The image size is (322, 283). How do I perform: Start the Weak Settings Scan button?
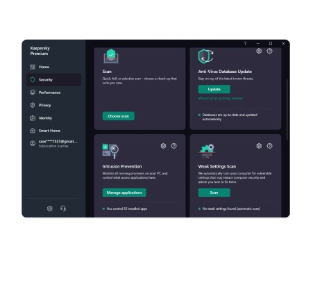(x=214, y=193)
